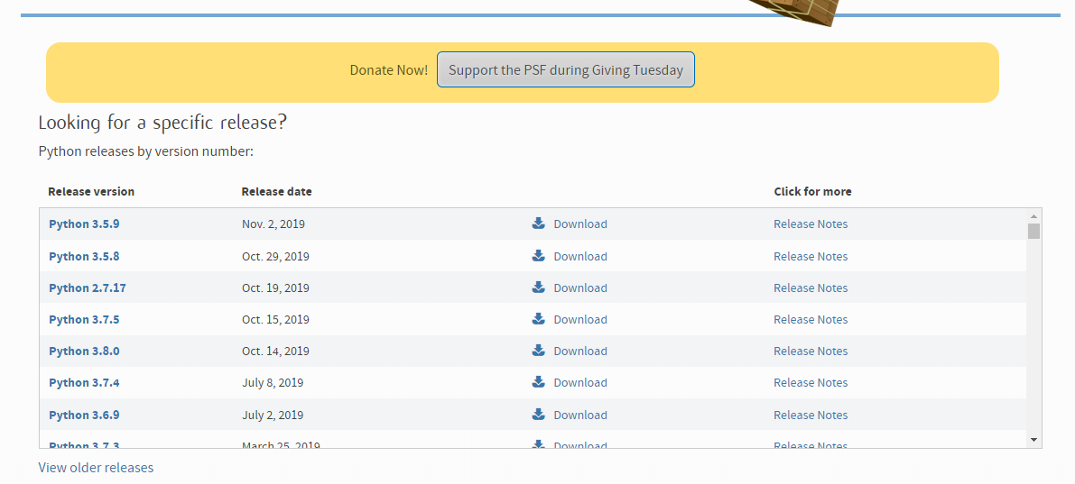Click Download text link for Python 3.5.8
The width and height of the screenshot is (1075, 484).
click(580, 256)
